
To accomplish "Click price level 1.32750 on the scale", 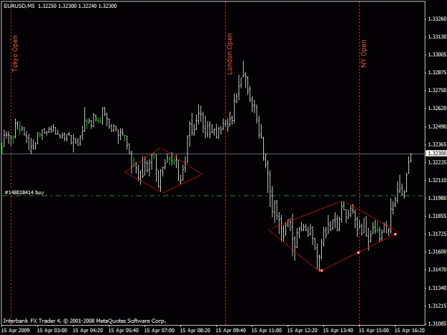I will [437, 91].
